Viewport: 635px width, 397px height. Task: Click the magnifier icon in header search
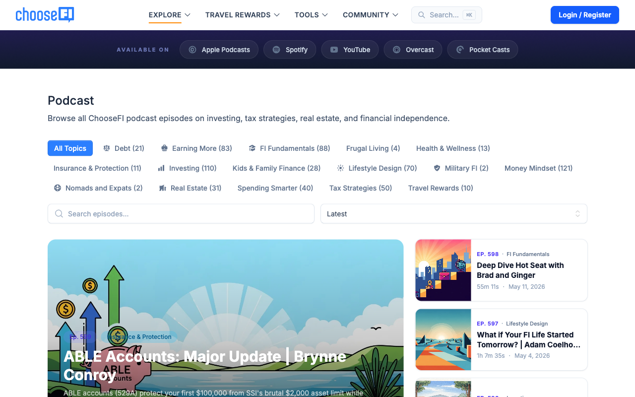[422, 15]
